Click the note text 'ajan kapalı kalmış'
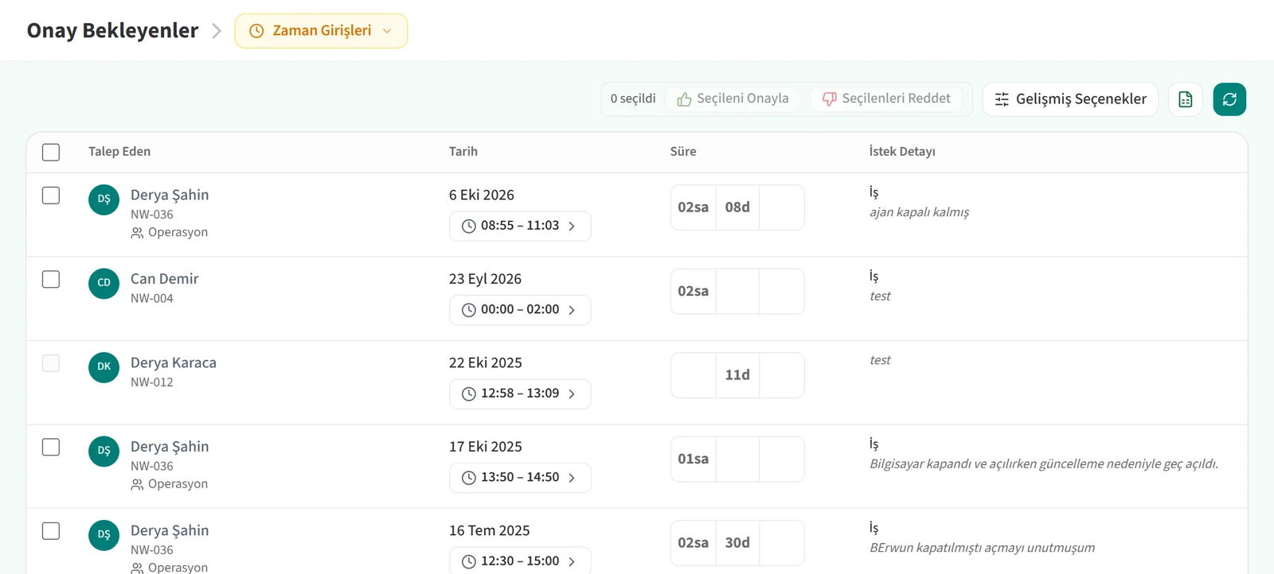The height and width of the screenshot is (574, 1274). [x=920, y=212]
